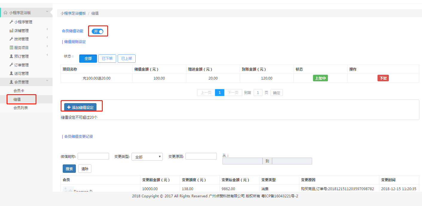422x206 pixels.
Task: Click the person icon for 送花管理
Action: (11, 73)
